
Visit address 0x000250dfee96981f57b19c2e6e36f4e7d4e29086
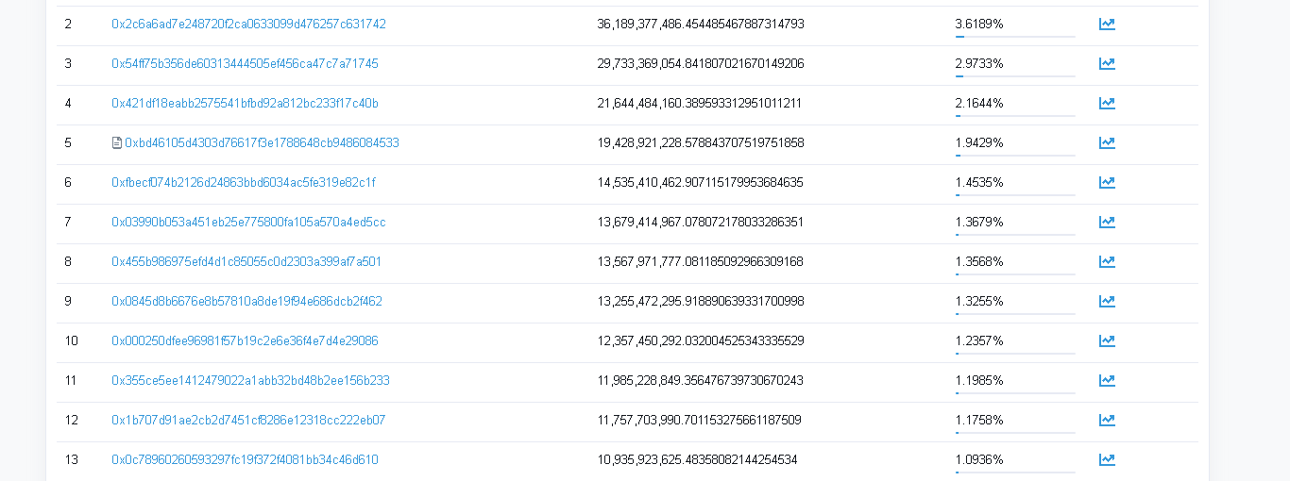coord(245,341)
